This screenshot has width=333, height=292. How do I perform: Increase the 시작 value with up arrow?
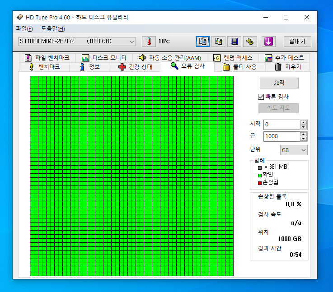pos(304,123)
